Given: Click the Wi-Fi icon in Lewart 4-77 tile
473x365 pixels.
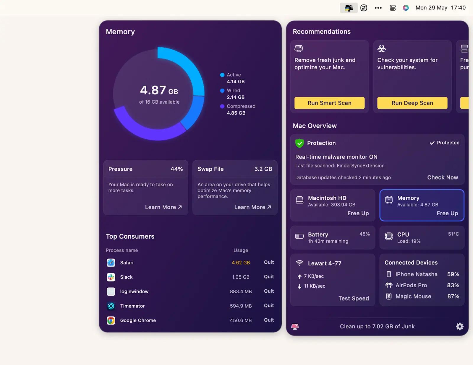Looking at the screenshot, I should [x=299, y=263].
